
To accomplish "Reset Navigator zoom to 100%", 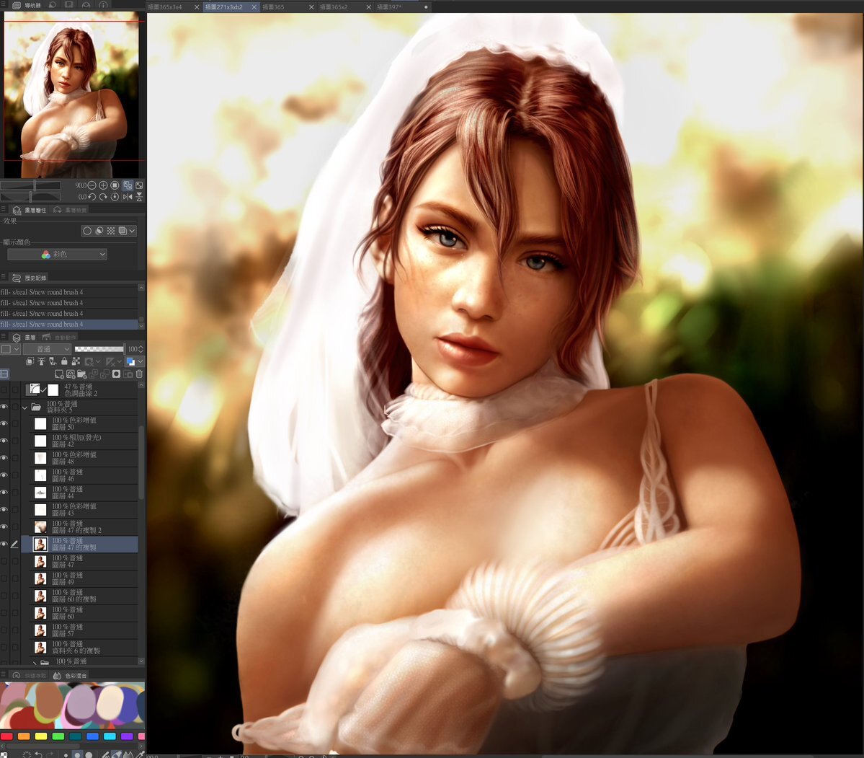I will tap(115, 185).
